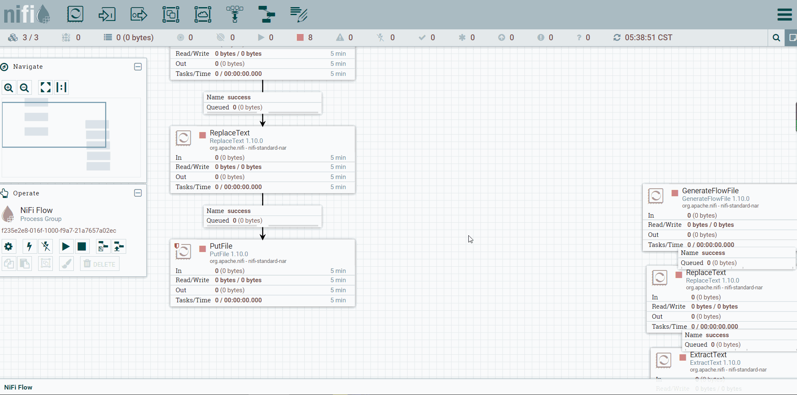Select the Input Port component icon
The height and width of the screenshot is (395, 797).
[107, 14]
